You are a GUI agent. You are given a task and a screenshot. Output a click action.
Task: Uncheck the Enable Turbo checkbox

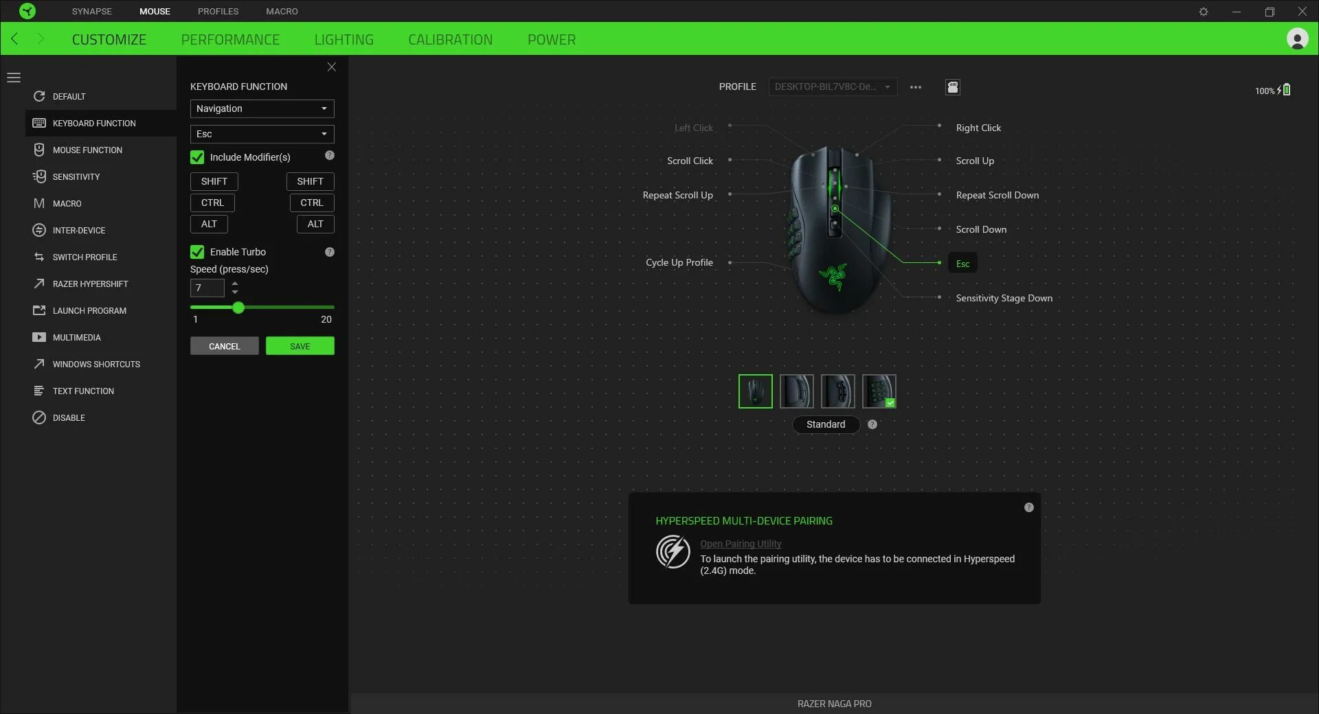(x=197, y=252)
